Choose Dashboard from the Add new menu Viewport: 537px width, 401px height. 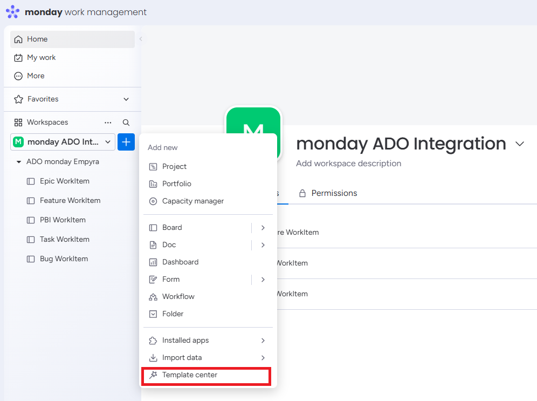(x=208, y=262)
